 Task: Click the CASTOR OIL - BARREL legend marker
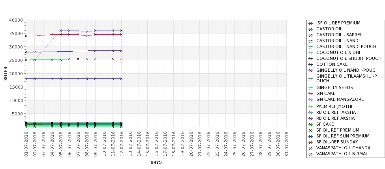(311, 35)
